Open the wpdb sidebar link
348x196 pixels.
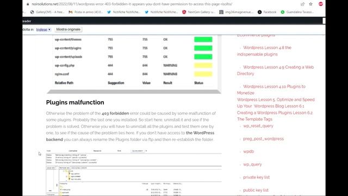click(x=248, y=151)
